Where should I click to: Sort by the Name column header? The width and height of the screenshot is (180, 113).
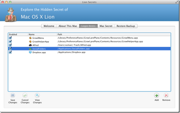(42, 34)
